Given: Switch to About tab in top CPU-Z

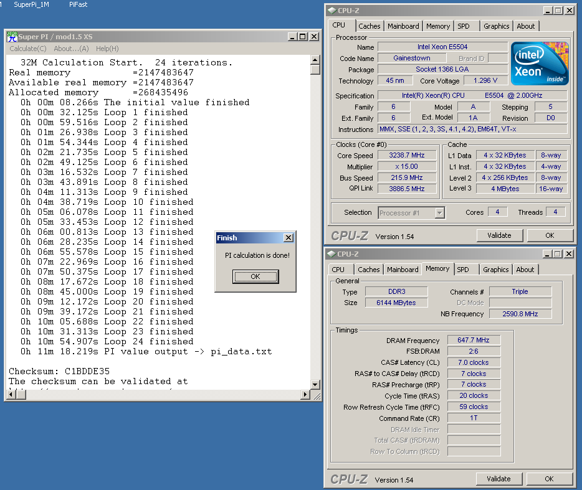Looking at the screenshot, I should tap(526, 26).
